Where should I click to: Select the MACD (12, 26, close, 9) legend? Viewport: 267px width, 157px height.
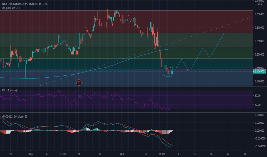pos(14,116)
